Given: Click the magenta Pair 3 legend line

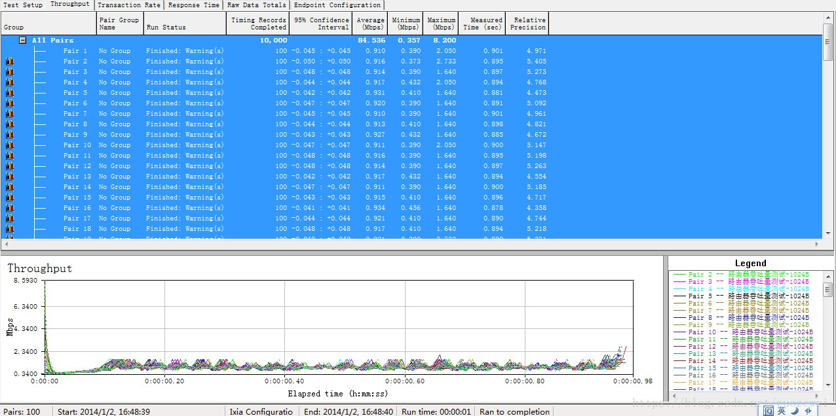Looking at the screenshot, I should point(679,282).
